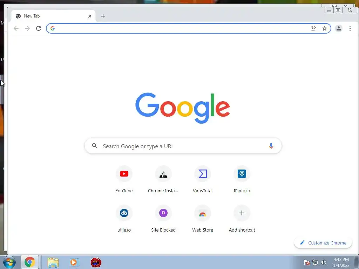The width and height of the screenshot is (359, 269).
Task: Open the VirusTotal shortcut icon
Action: 203,174
